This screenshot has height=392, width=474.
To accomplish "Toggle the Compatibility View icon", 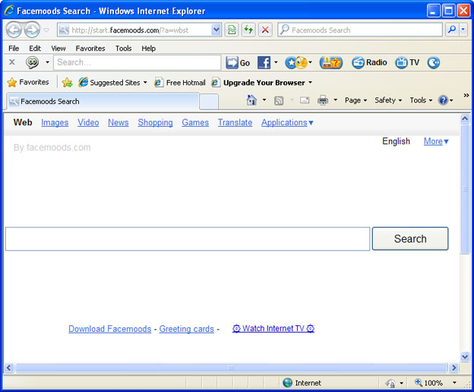I will [232, 30].
